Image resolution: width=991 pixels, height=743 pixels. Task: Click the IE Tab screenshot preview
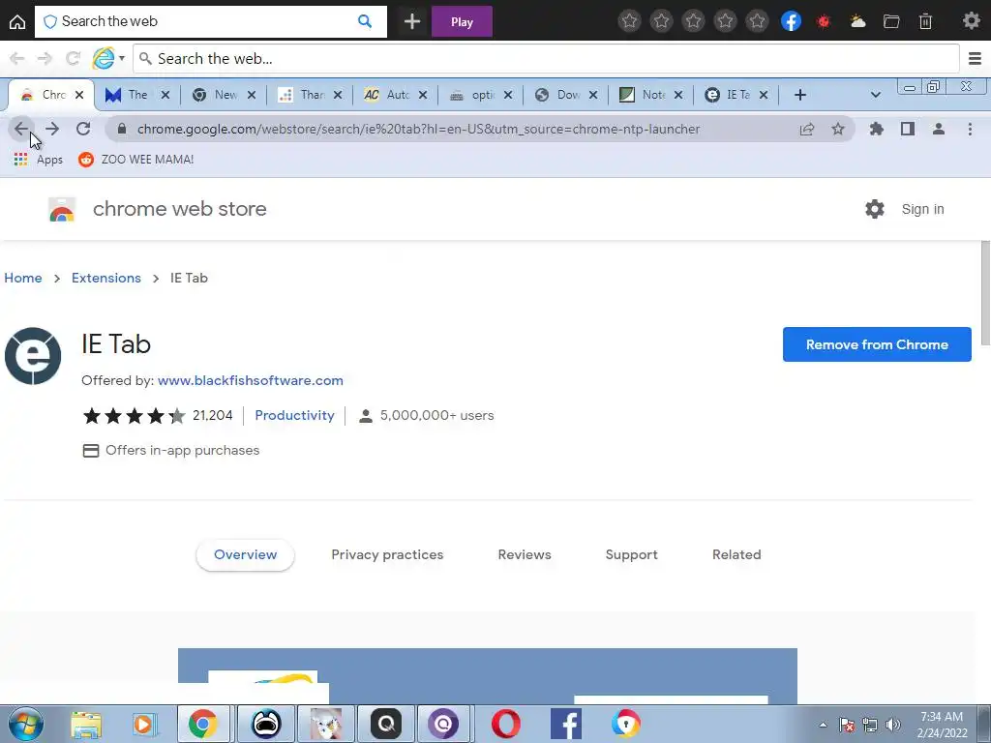[488, 676]
